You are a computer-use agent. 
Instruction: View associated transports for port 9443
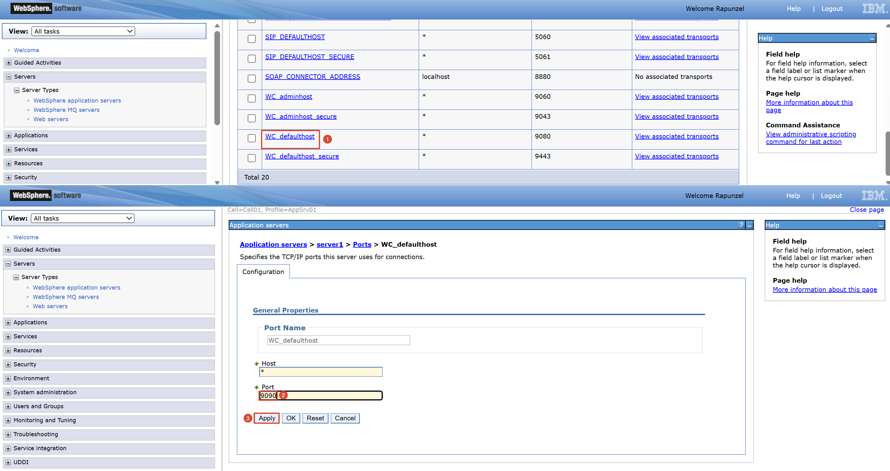click(x=677, y=156)
